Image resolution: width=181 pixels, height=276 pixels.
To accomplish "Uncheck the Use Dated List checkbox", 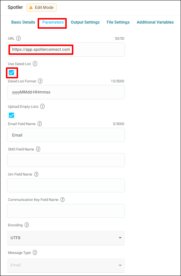I will coord(11,72).
